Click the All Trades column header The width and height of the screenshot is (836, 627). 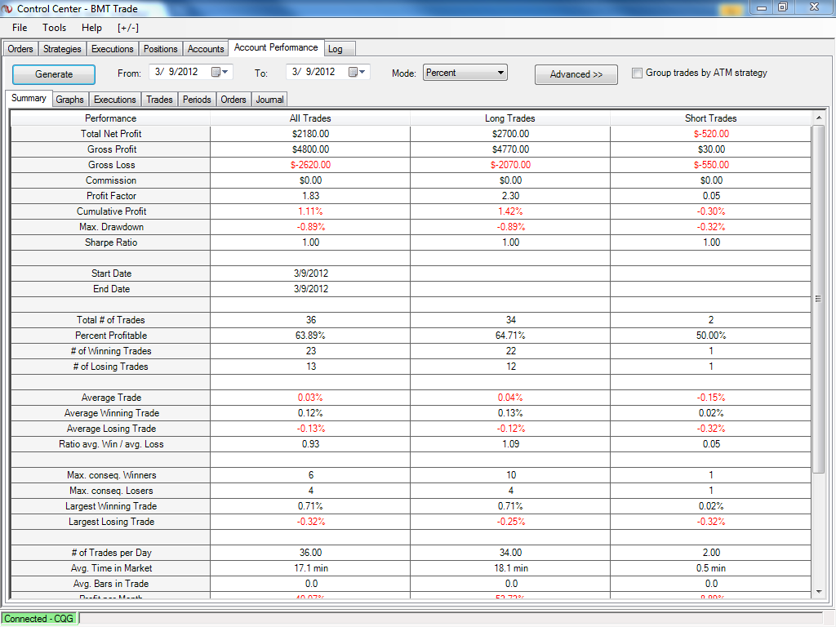310,118
